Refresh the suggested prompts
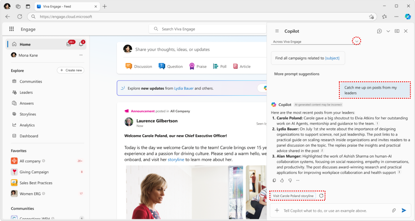 click(x=321, y=196)
